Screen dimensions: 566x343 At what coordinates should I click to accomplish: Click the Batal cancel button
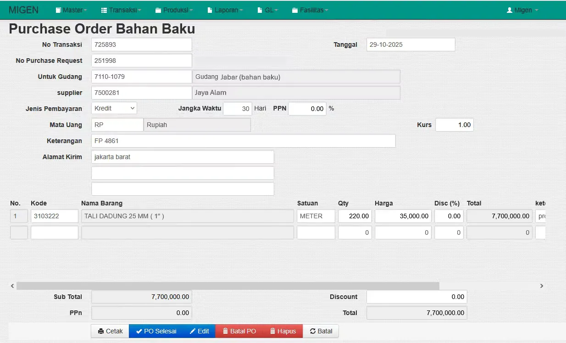pos(321,331)
